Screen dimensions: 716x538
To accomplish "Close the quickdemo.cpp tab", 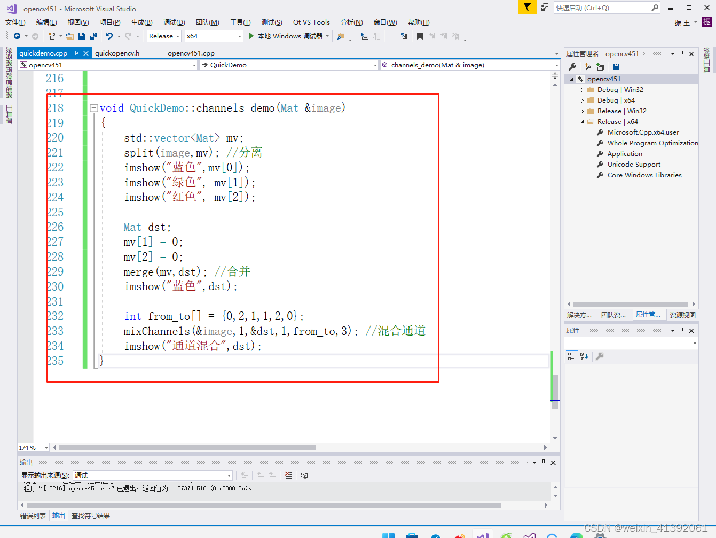I will point(85,53).
